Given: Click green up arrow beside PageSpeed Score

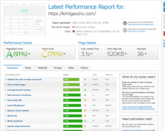Looking at the screenshot, I should tap(29, 54).
